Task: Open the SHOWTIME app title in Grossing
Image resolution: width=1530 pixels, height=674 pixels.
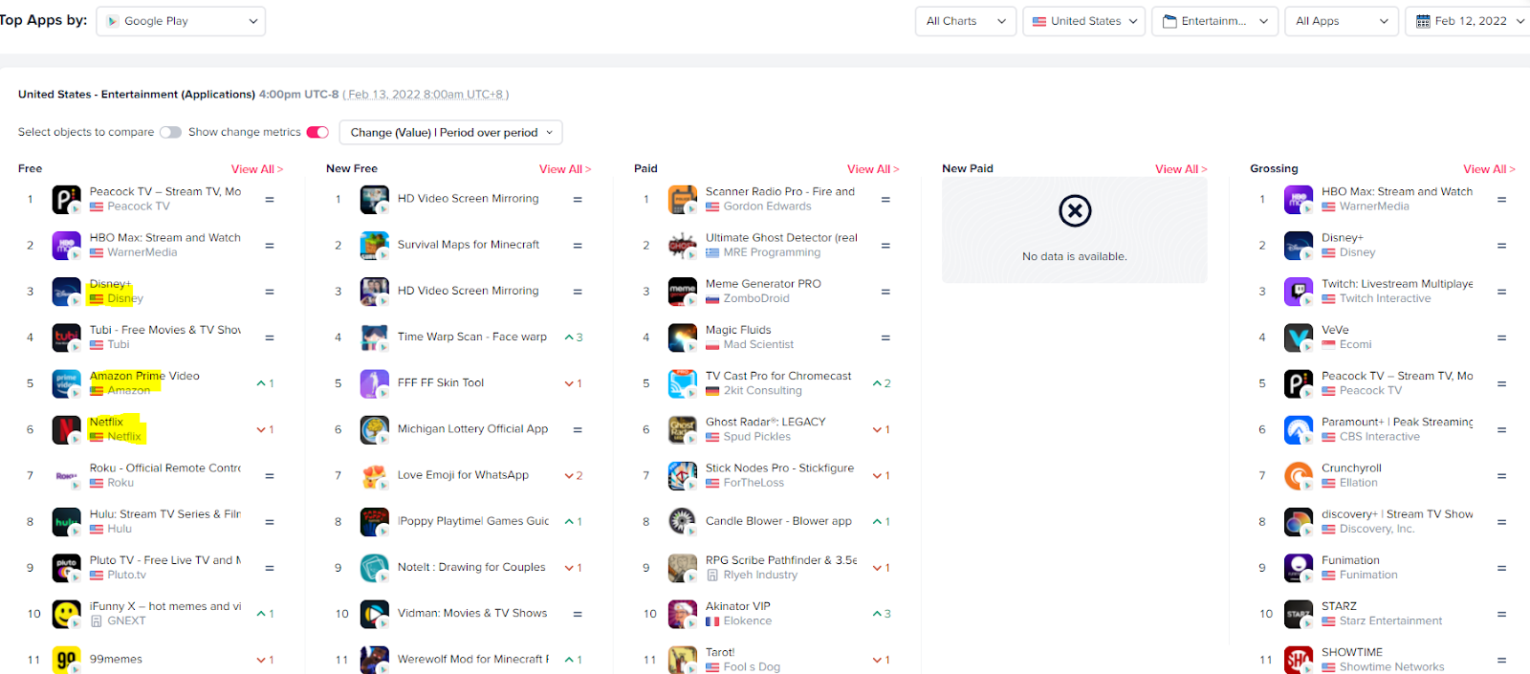Action: [1352, 652]
